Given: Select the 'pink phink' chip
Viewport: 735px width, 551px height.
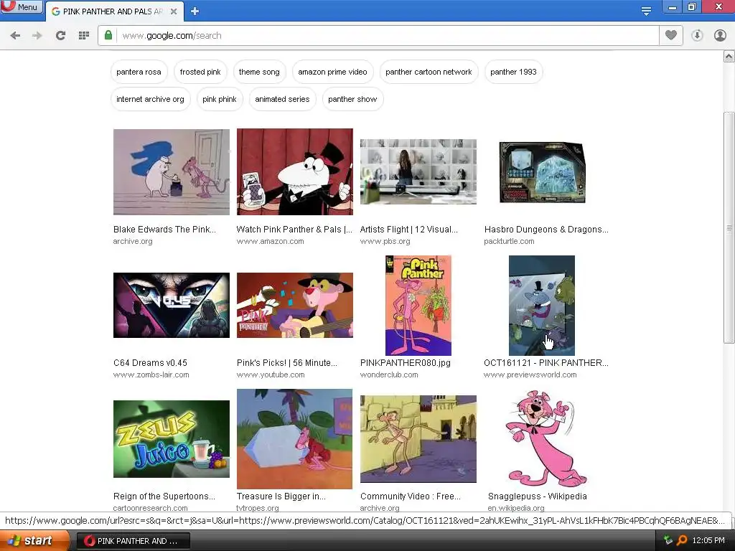Looking at the screenshot, I should [220, 99].
